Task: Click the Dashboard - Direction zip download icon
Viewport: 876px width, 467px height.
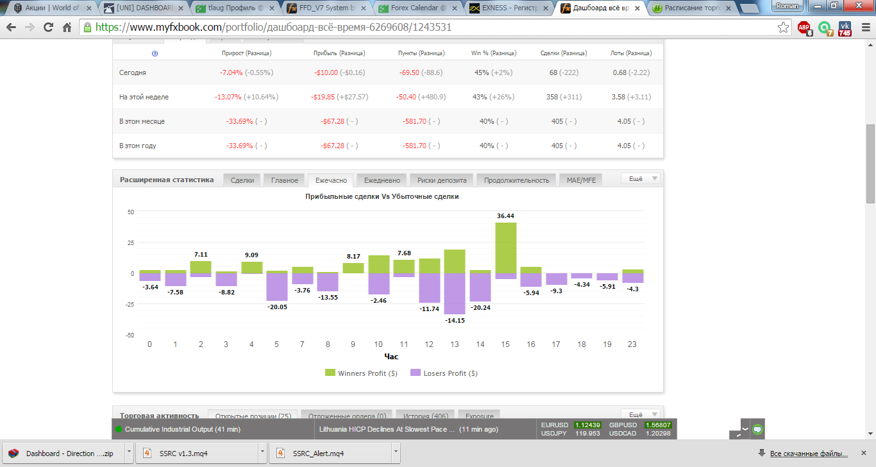Action: 13,453
